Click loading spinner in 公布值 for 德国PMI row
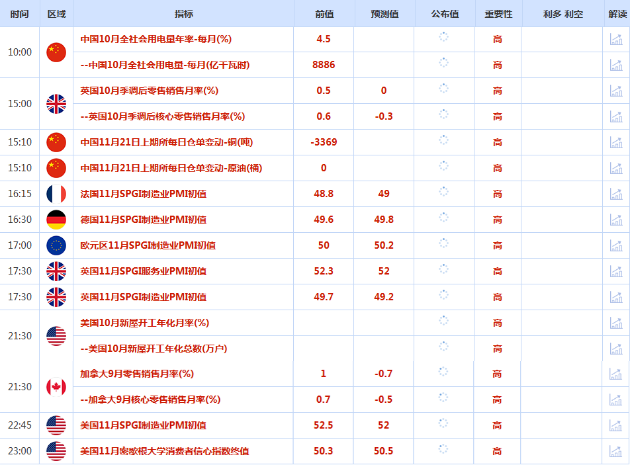 pos(443,218)
